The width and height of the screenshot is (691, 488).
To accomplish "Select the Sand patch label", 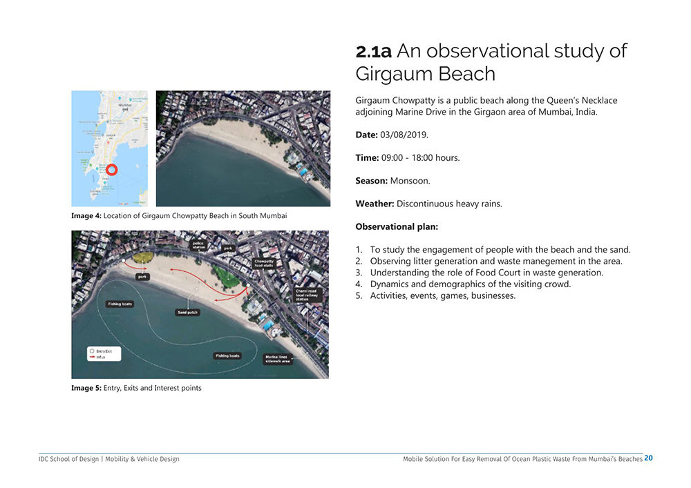I will click(187, 313).
